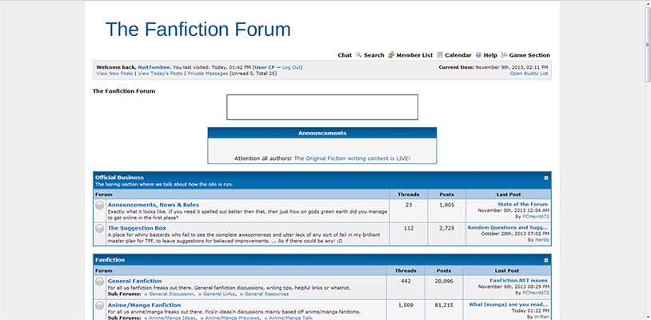The image size is (651, 320).
Task: Open Anime/Manga Fanfiction forum
Action: click(144, 305)
